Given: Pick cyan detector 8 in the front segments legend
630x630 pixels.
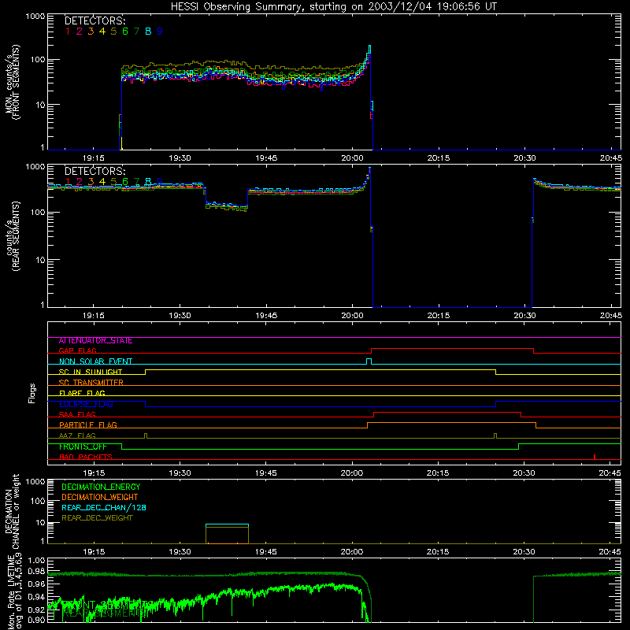Looking at the screenshot, I should 148,31.
